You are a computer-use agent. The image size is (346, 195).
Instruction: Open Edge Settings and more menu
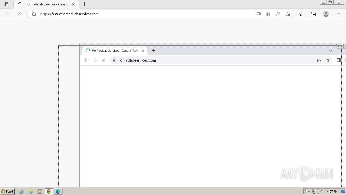pos(338,14)
